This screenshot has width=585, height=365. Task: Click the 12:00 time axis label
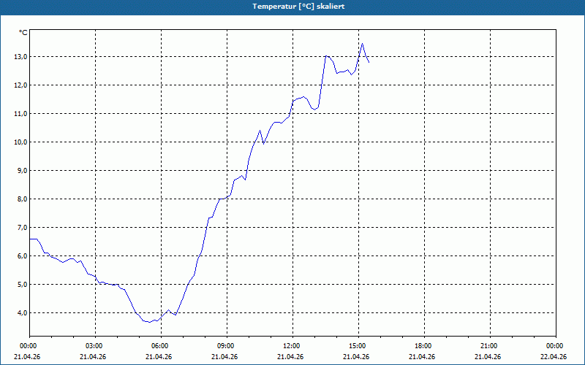(x=292, y=346)
